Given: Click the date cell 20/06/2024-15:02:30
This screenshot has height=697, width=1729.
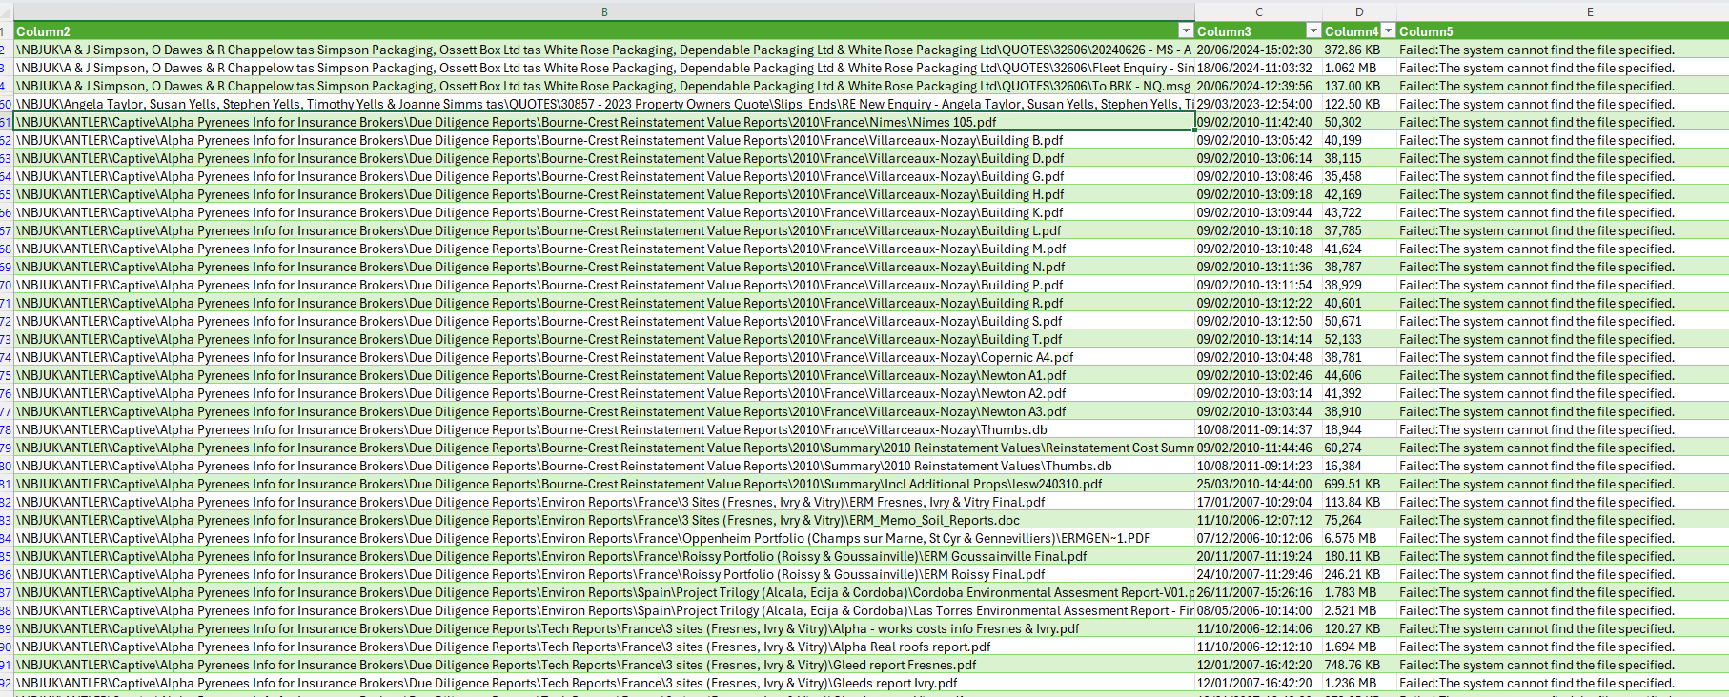Looking at the screenshot, I should click(1259, 50).
